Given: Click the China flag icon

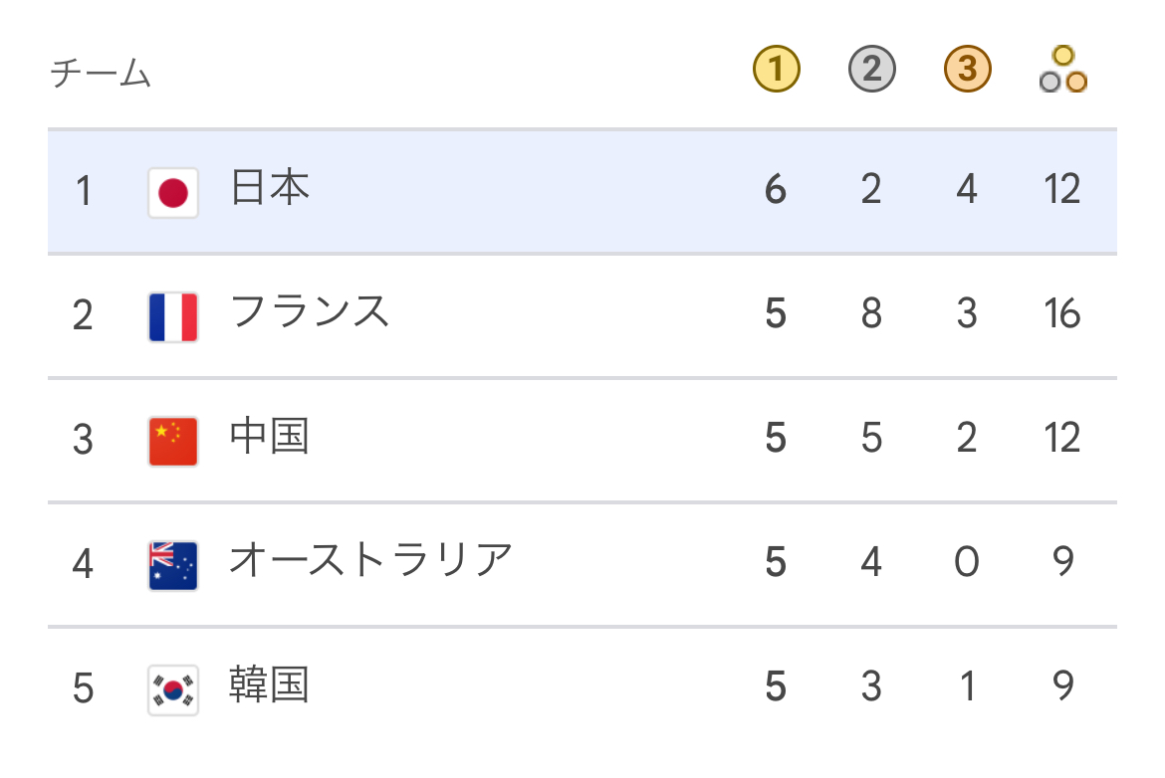Looking at the screenshot, I should (173, 441).
